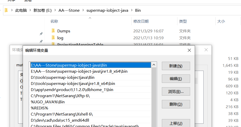
Task: Expand the chevron after AA---Stone
Action: click(x=83, y=10)
